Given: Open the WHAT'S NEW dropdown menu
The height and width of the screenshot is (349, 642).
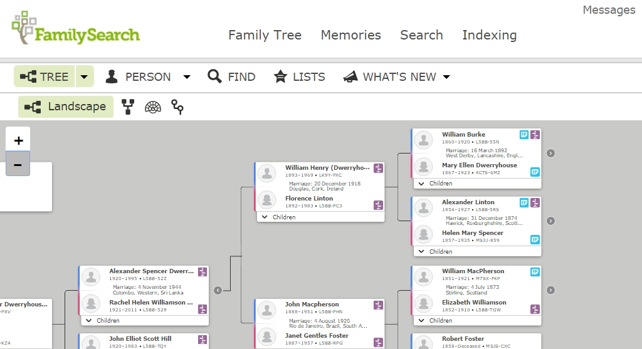Looking at the screenshot, I should point(446,77).
